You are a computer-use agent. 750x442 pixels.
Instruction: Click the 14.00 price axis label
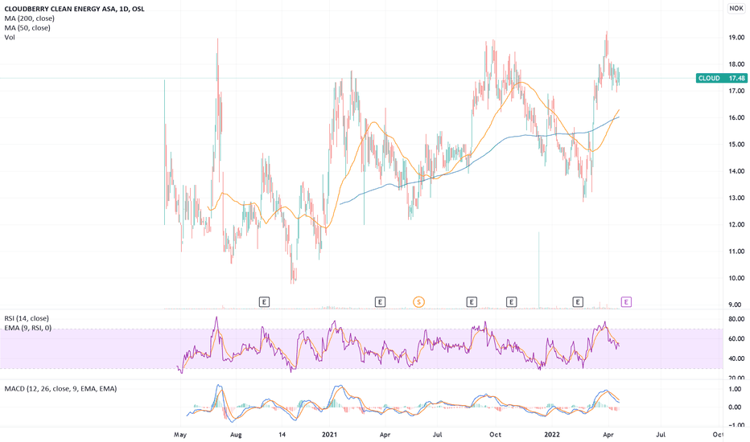[736, 171]
